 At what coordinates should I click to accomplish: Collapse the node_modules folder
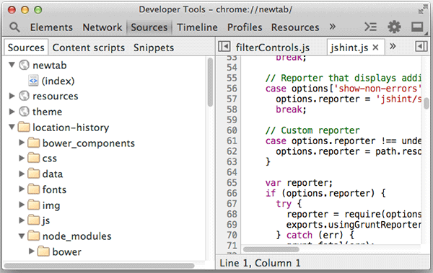pyautogui.click(x=22, y=236)
